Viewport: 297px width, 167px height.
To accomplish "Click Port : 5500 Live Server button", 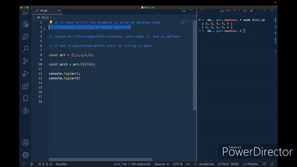I will (228, 164).
